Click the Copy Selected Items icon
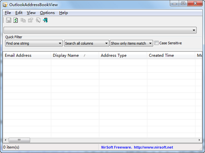The image size is (205, 153). [23, 20]
